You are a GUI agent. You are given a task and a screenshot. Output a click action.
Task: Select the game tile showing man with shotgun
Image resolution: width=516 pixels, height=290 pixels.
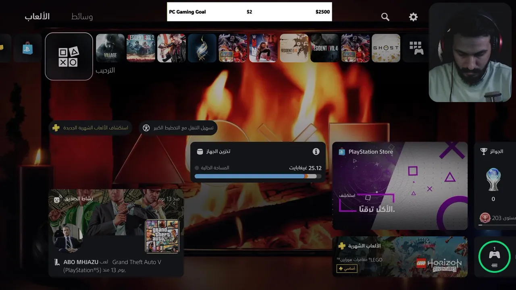(x=171, y=48)
